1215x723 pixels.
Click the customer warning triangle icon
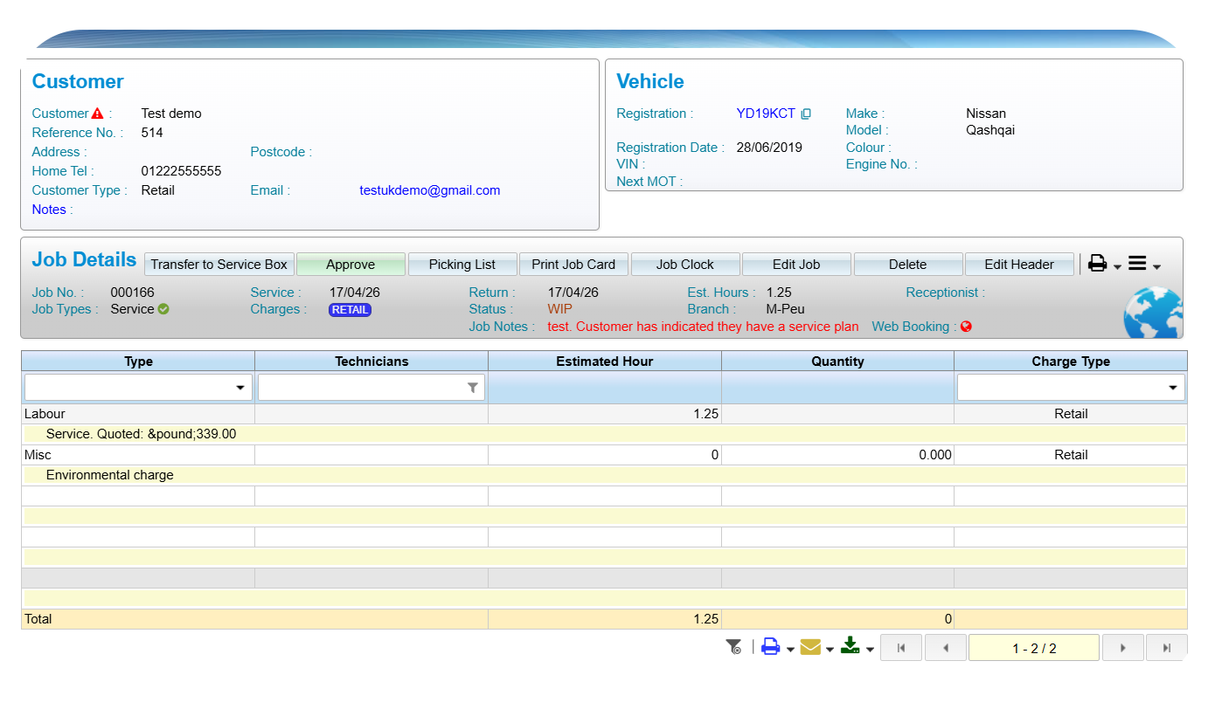[98, 114]
